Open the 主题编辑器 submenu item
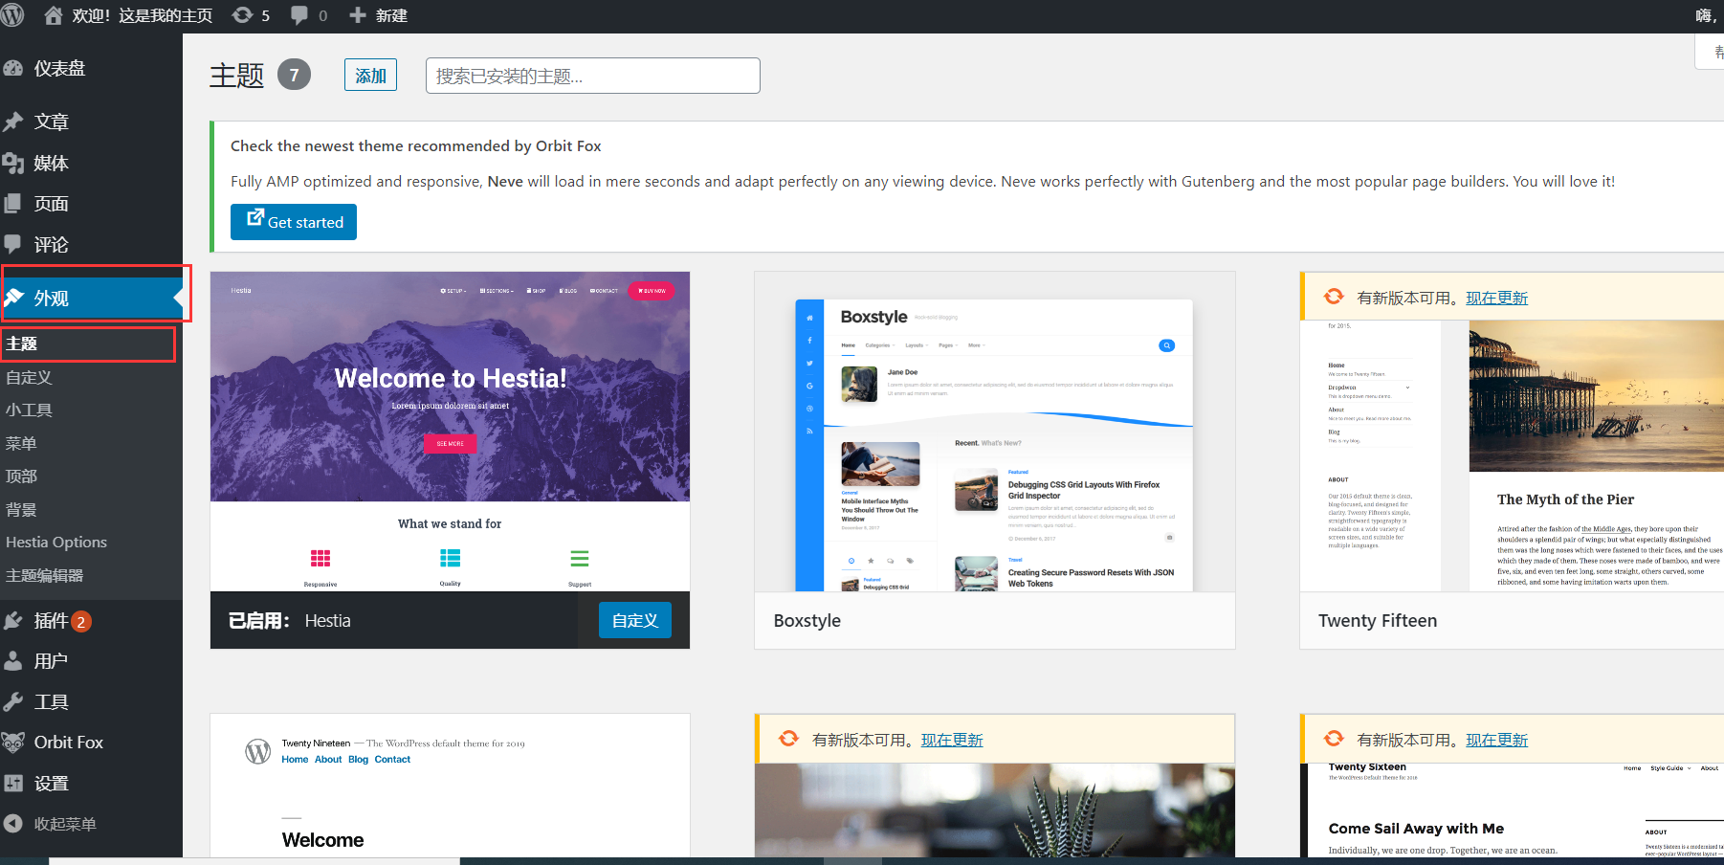1724x865 pixels. point(44,575)
